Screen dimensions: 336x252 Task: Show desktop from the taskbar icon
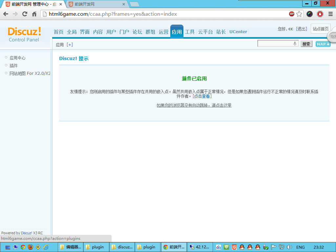point(8,247)
